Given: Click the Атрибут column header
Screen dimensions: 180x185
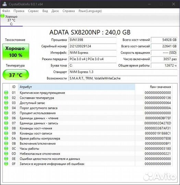Looking at the screenshot, I should 76,87.
